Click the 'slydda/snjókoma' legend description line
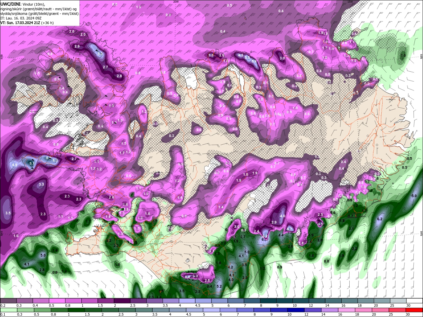 (x=39, y=14)
